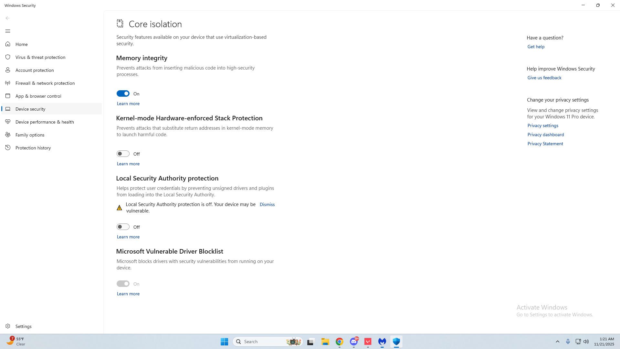Open network settings from the tray icon
Screen dimensions: 620x349
point(578,342)
